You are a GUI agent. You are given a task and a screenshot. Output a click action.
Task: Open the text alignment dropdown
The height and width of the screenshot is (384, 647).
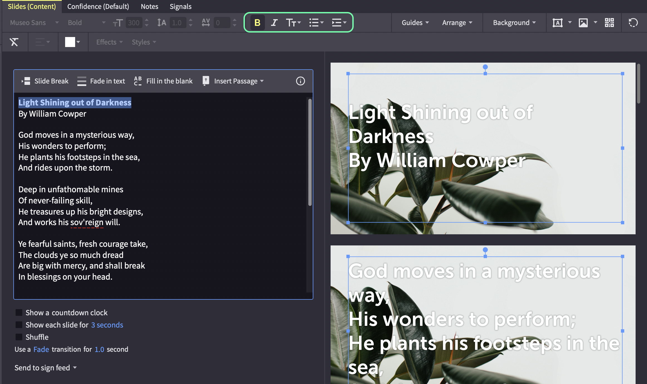pyautogui.click(x=43, y=42)
